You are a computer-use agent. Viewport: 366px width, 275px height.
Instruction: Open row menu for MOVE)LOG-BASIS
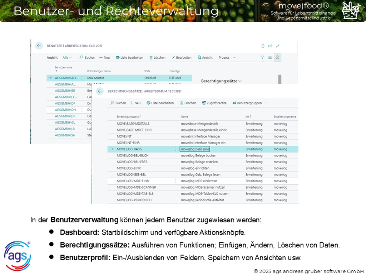click(x=175, y=149)
